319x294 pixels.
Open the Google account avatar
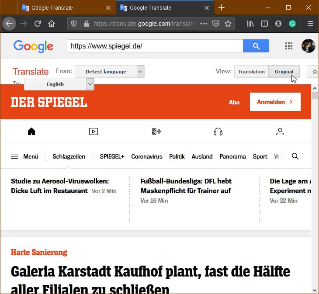coord(309,46)
